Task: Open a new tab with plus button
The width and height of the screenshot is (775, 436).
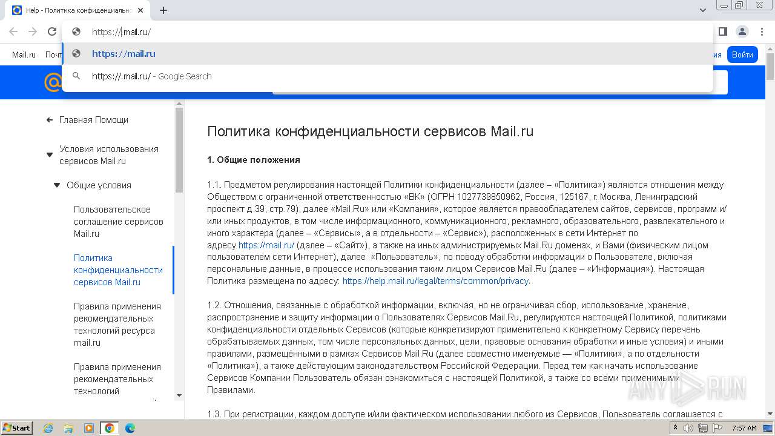Action: pos(163,10)
